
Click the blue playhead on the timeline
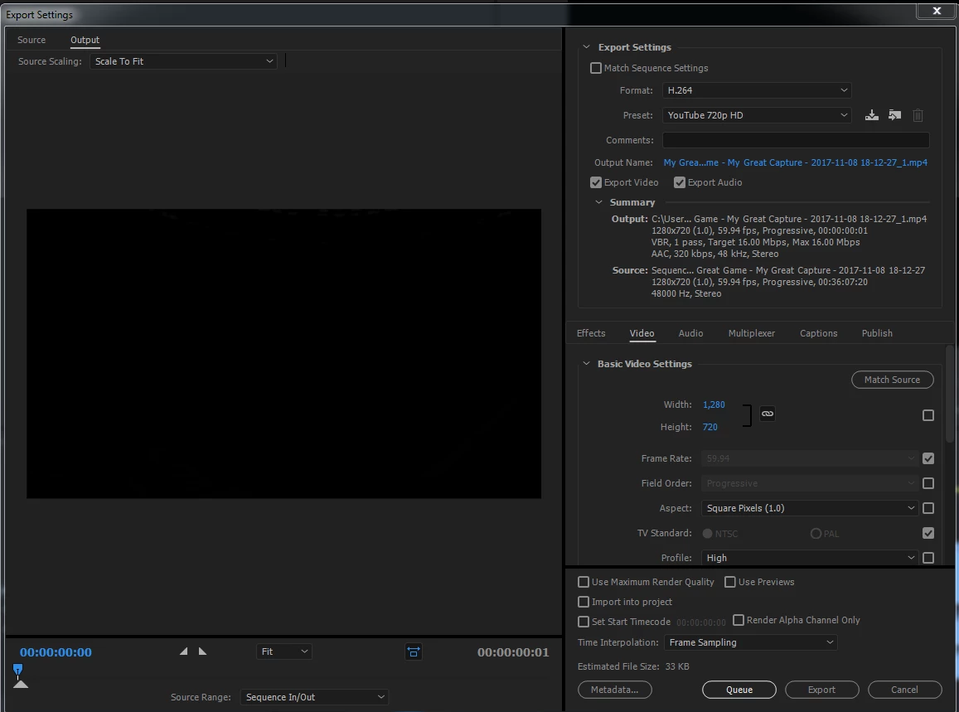click(17, 671)
